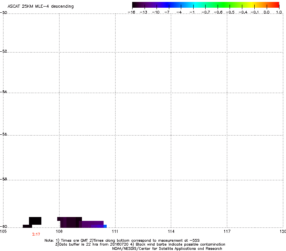Click the 108 longitude axis label

coord(59,231)
